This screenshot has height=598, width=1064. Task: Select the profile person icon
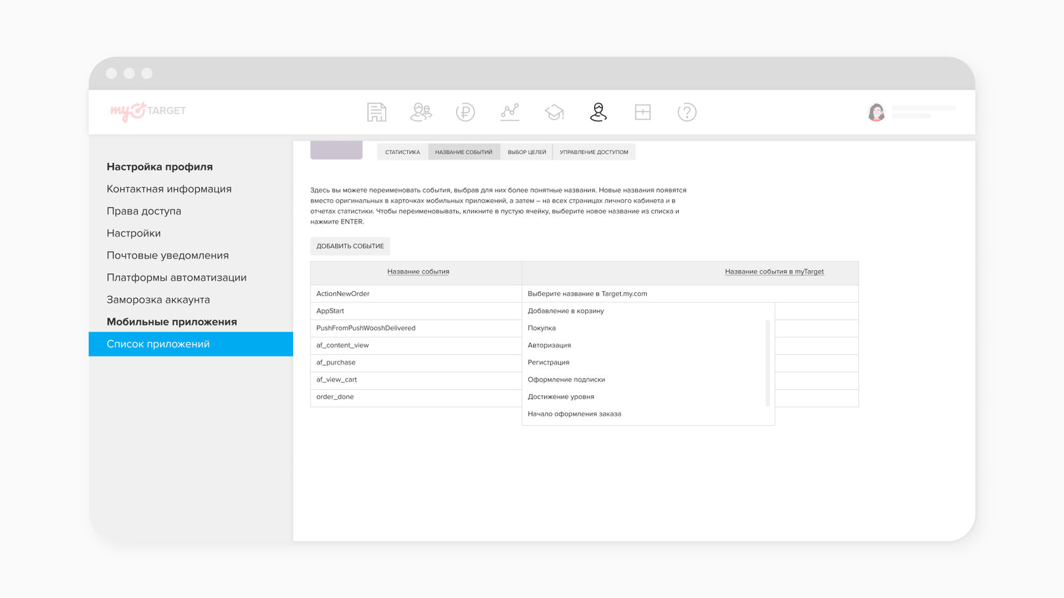pos(598,112)
